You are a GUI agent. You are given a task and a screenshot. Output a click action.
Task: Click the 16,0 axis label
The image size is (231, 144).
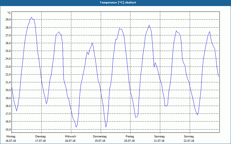click(8, 122)
